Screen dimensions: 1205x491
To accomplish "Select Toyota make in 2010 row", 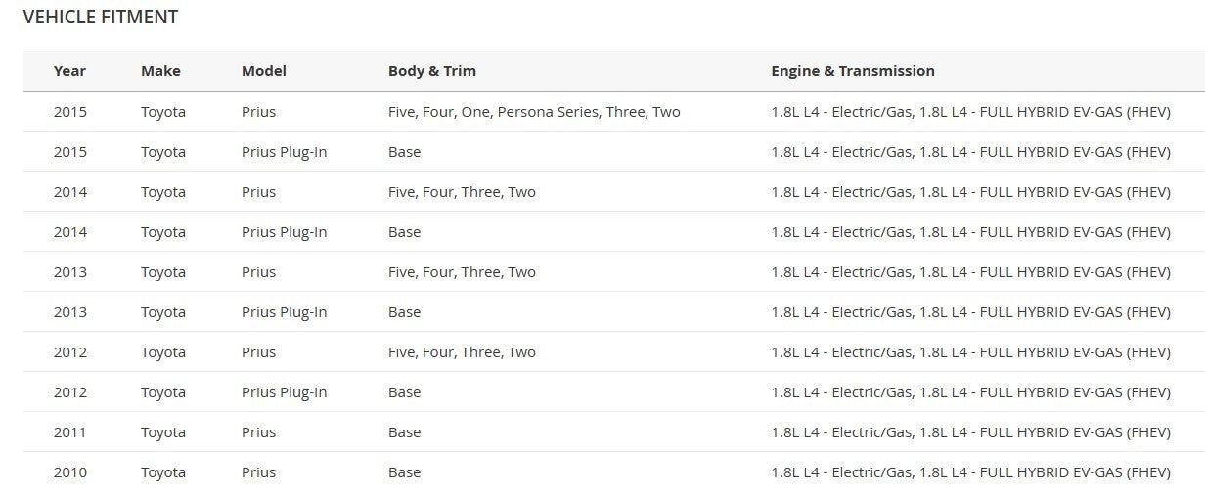I will click(163, 472).
